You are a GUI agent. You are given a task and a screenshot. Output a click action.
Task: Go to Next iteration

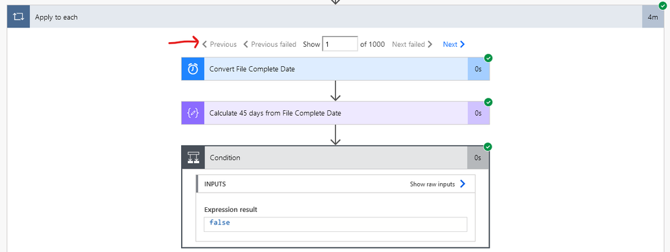point(454,44)
